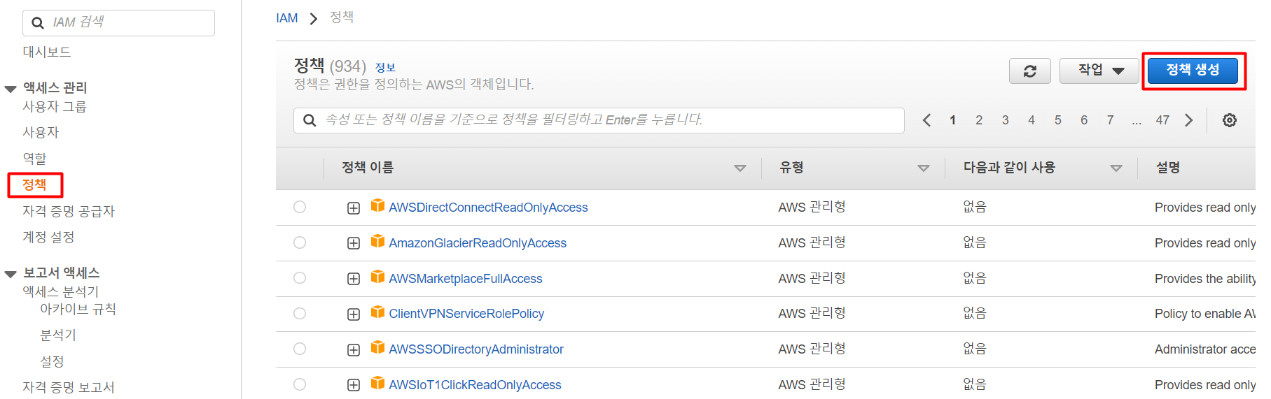Click the orange box icon for AWSMarketplaceFullAccess
The width and height of the screenshot is (1271, 399).
377,277
